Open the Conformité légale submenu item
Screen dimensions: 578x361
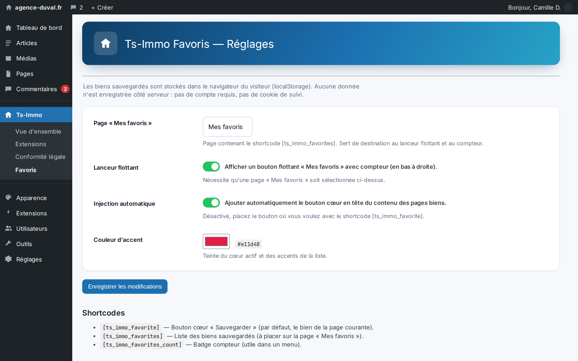click(x=40, y=157)
